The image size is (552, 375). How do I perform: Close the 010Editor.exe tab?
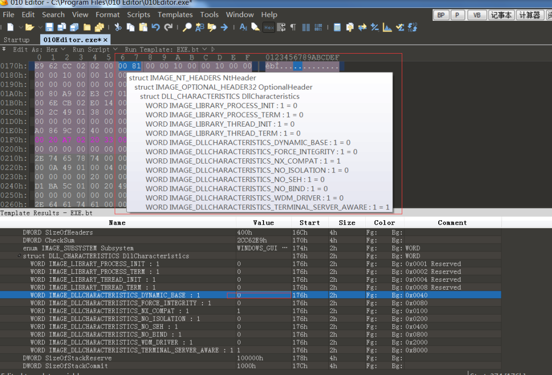coord(105,40)
